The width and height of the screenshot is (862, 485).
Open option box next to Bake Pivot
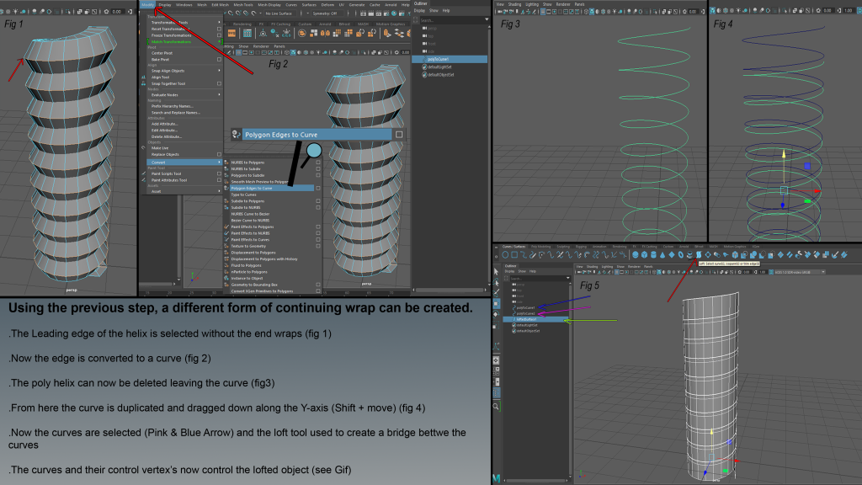[219, 60]
